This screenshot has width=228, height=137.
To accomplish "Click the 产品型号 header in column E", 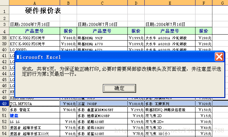I will point(170,31).
